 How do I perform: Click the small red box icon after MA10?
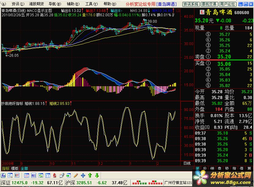(178, 11)
